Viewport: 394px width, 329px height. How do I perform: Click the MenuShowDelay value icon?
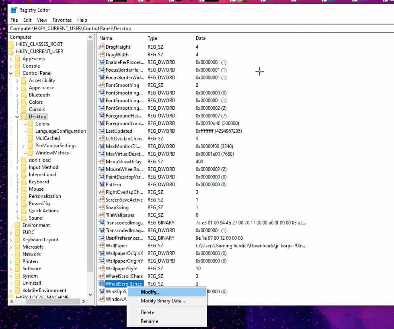click(101, 162)
